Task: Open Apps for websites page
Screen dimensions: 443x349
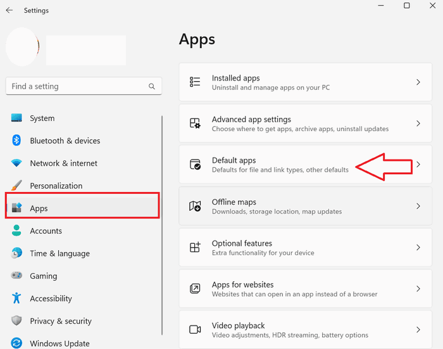Action: [306, 288]
